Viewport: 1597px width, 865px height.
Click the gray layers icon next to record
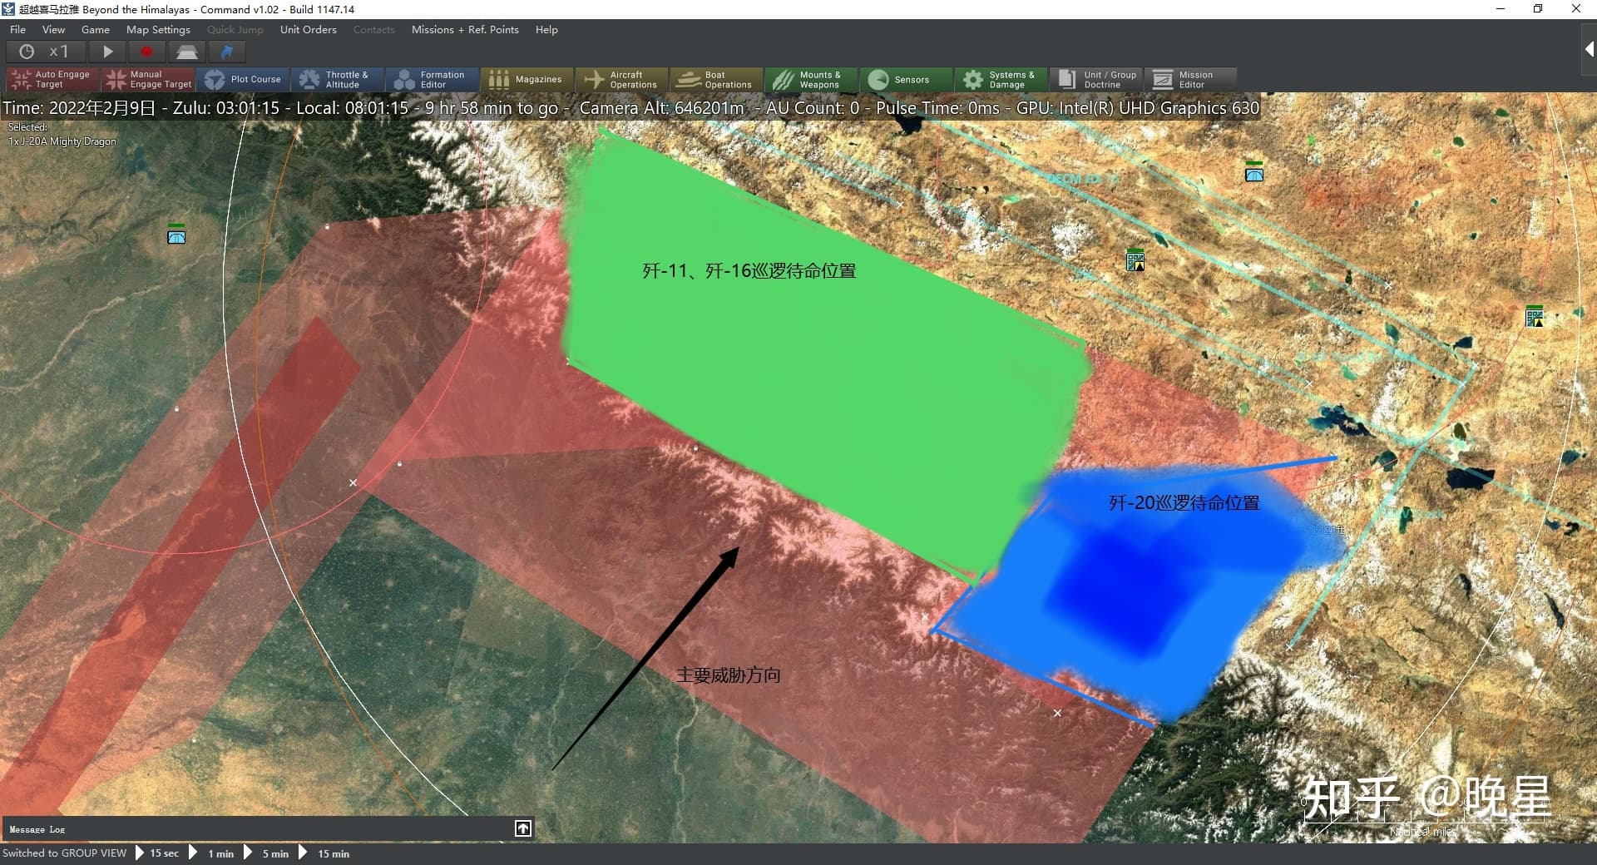pyautogui.click(x=187, y=52)
